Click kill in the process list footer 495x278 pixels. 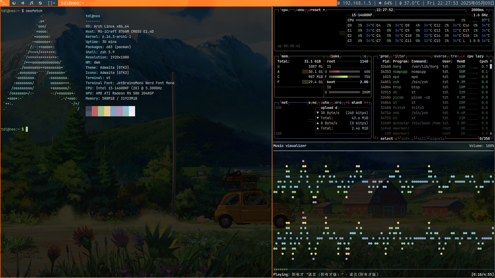coord(421,138)
